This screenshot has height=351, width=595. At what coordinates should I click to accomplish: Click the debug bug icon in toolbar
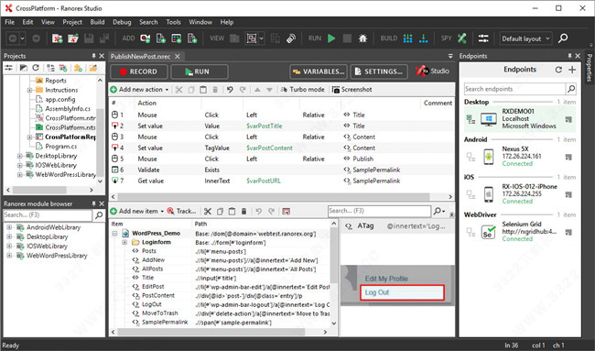[x=362, y=38]
